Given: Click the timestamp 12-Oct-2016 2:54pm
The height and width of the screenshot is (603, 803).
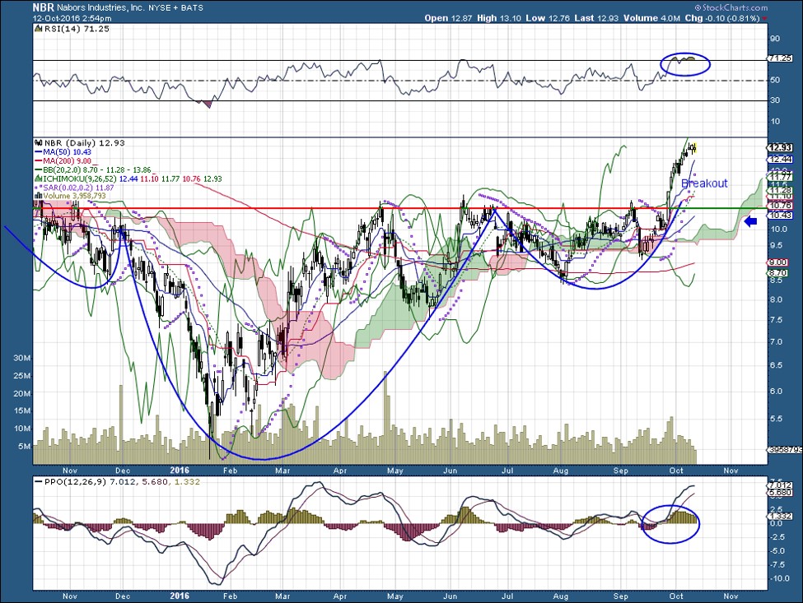Looking at the screenshot, I should 72,18.
